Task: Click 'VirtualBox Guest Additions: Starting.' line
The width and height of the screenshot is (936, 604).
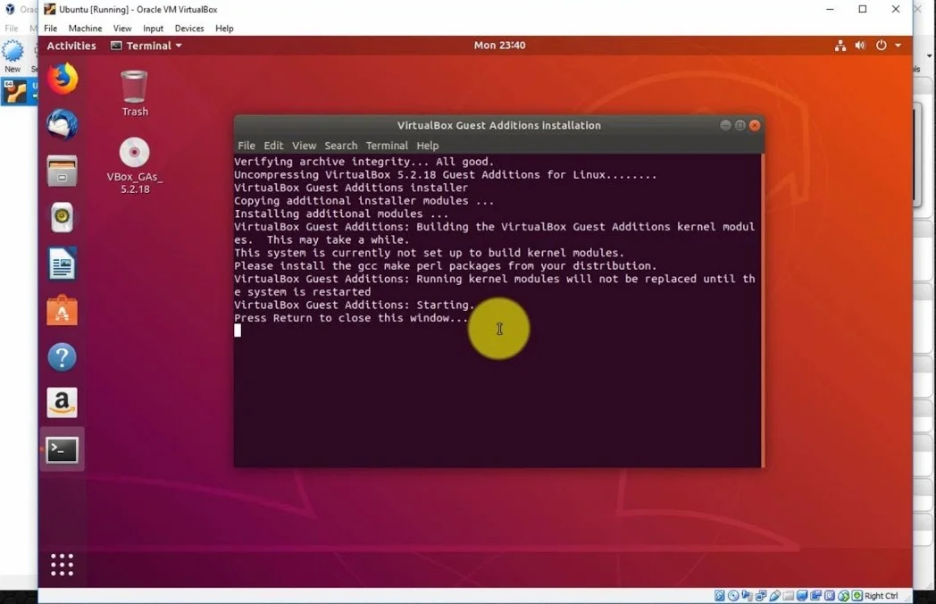Action: tap(354, 305)
